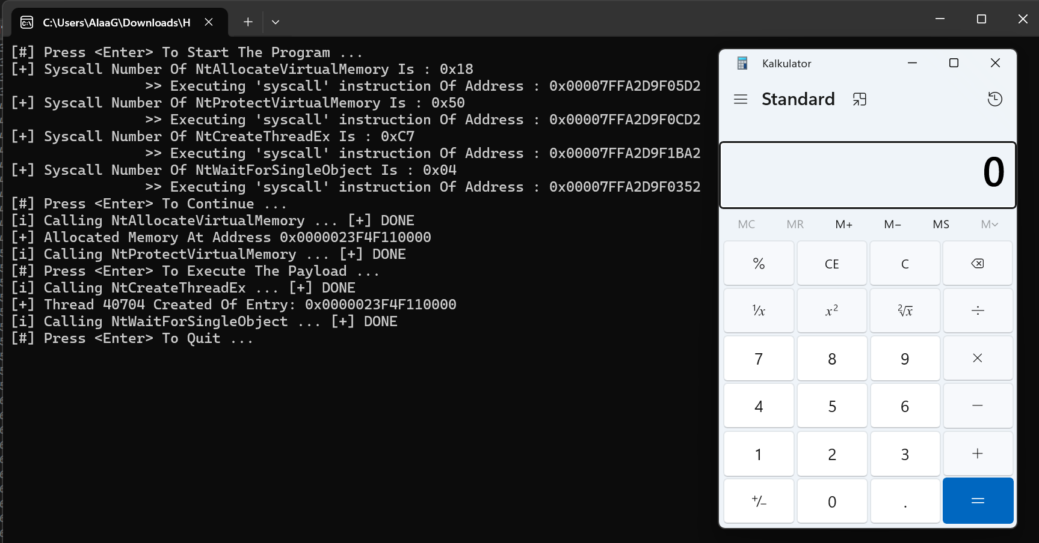
Task: Select the terminal tab for C:\Users\AlaaG\Downloads
Action: (x=116, y=22)
